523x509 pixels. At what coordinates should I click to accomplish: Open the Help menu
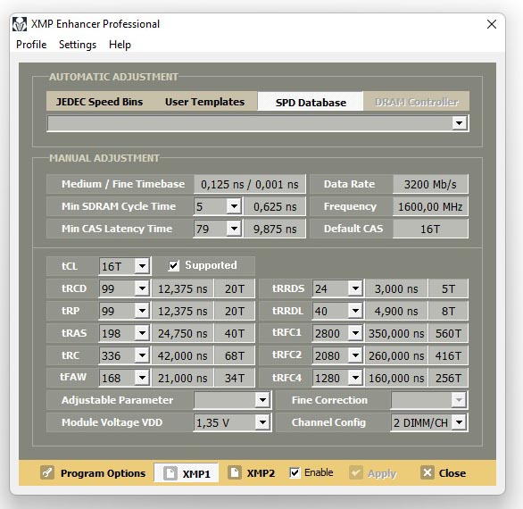tap(120, 45)
